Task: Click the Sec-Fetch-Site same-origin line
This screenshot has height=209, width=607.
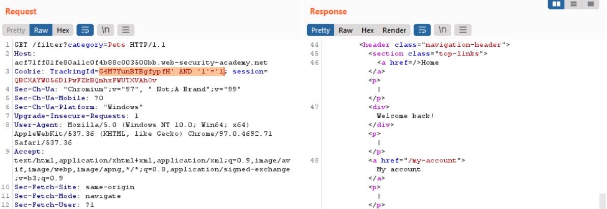Action: pyautogui.click(x=74, y=187)
